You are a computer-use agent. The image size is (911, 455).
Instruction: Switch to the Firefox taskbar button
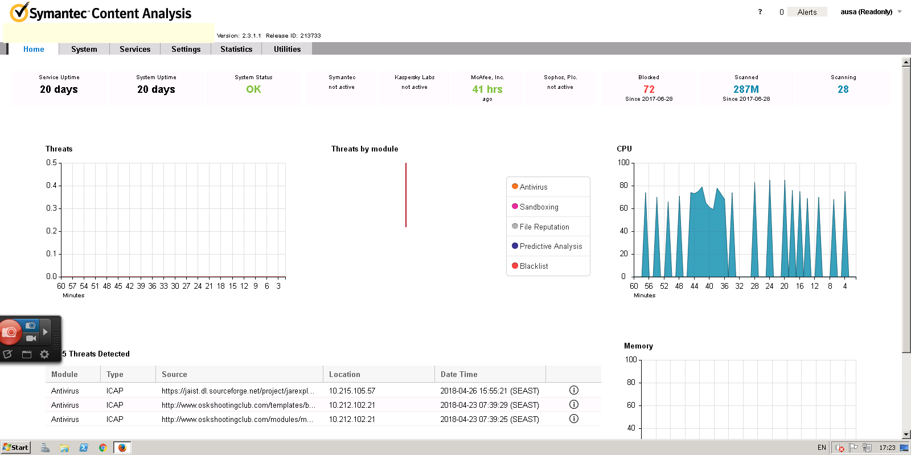point(122,448)
